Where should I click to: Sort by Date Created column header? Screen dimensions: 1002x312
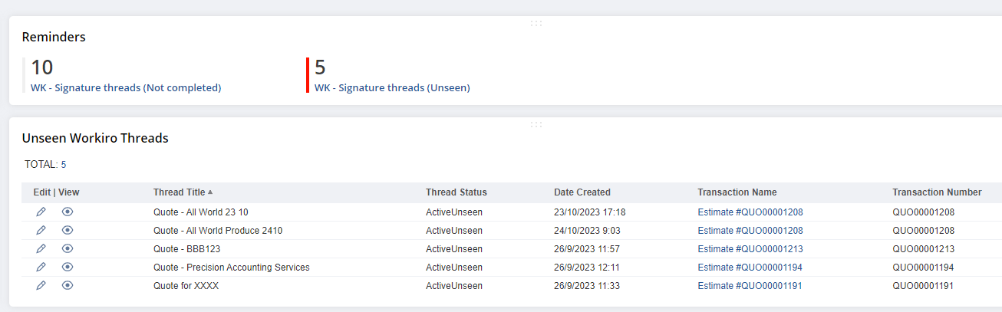click(x=582, y=192)
